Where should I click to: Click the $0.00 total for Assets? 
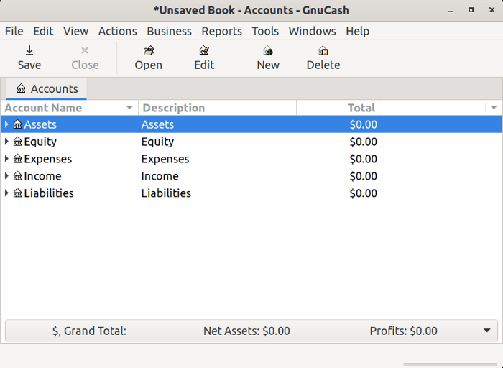coord(363,124)
